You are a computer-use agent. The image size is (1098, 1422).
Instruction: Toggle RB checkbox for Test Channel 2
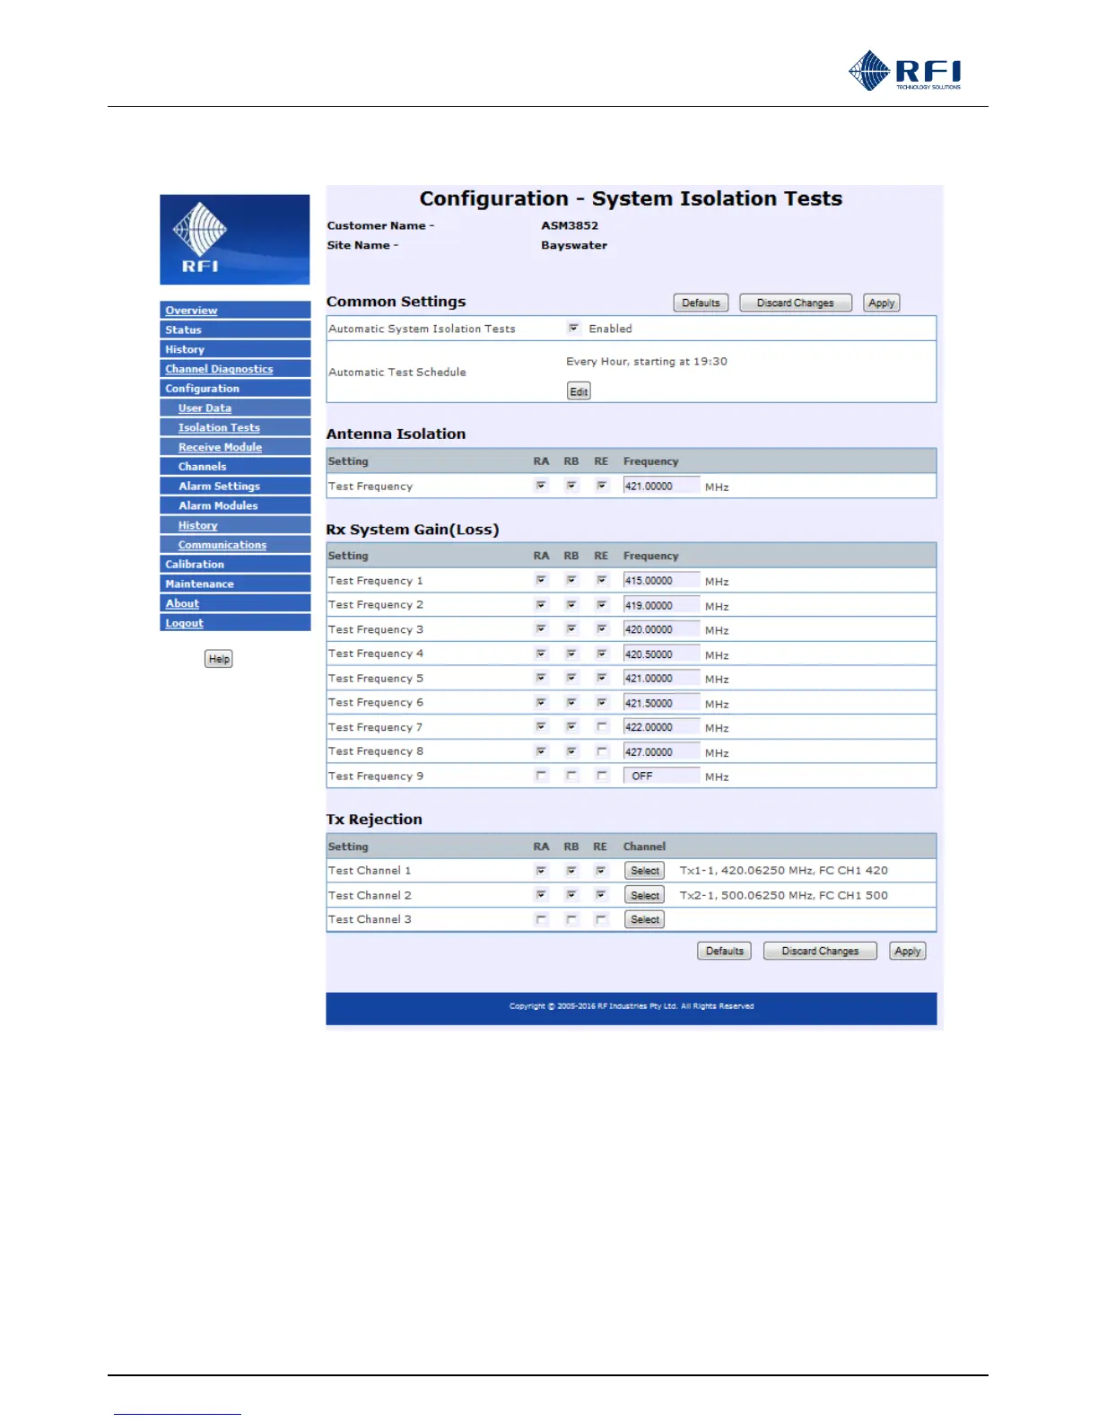coord(571,894)
